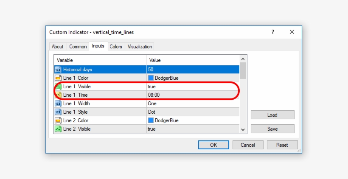Click the help question mark in title bar
Image resolution: width=348 pixels, height=179 pixels.
(x=272, y=32)
